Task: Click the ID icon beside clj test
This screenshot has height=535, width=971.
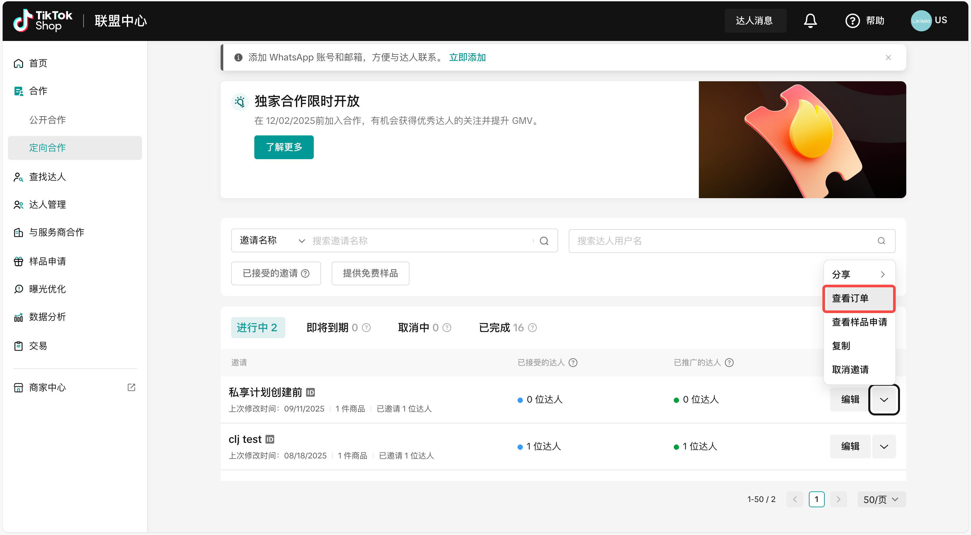Action: pos(270,439)
